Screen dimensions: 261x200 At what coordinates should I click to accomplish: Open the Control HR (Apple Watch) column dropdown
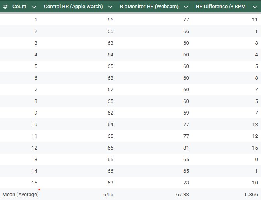[x=110, y=7]
